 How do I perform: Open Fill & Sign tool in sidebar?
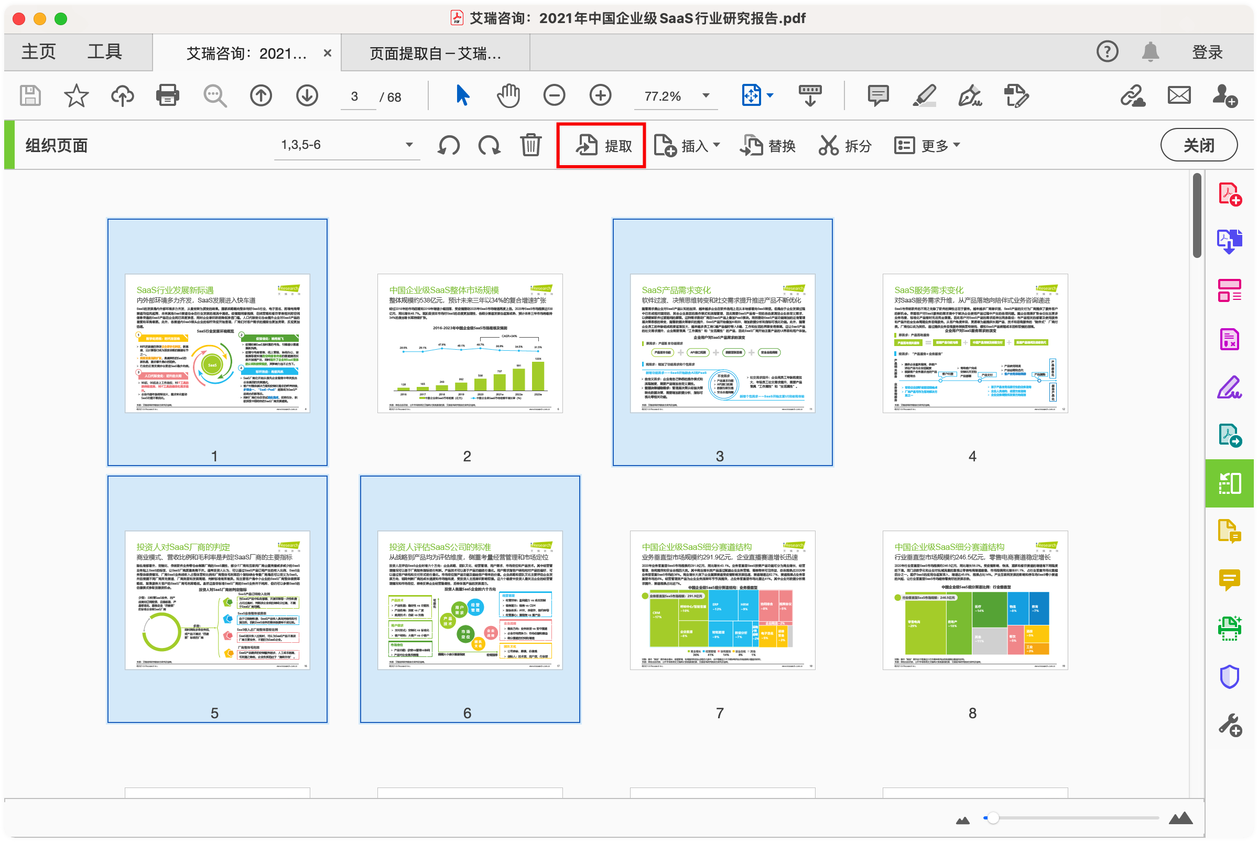(1229, 387)
